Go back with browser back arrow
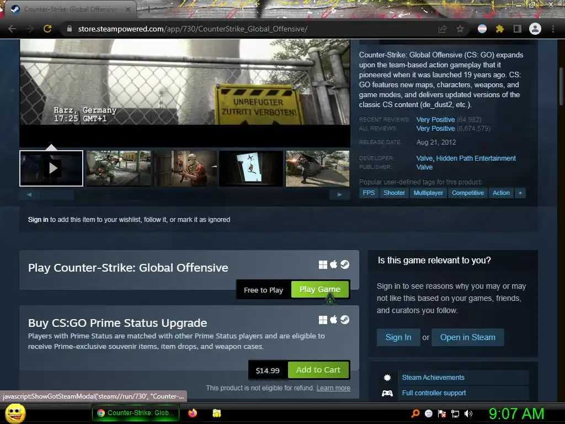This screenshot has height=424, width=565. (12, 29)
